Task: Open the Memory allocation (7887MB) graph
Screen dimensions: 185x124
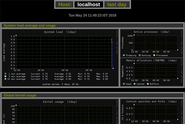Action: pyautogui.click(x=152, y=72)
